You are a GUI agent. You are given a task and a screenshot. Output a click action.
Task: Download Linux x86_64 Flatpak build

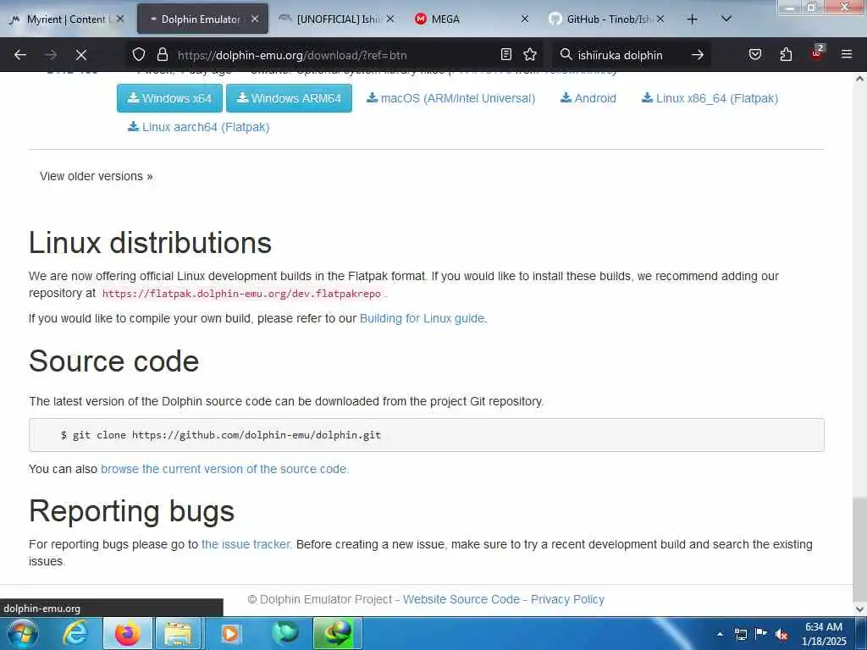point(710,98)
